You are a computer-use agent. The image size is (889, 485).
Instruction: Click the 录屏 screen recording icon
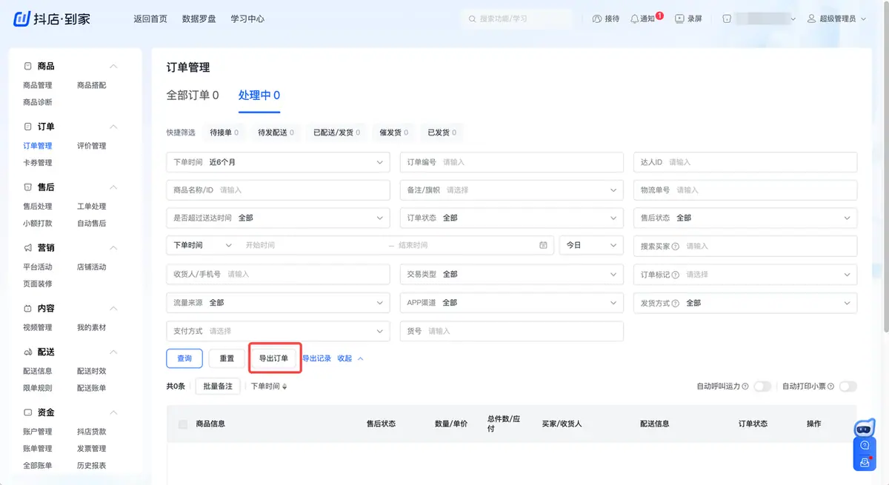[x=679, y=19]
